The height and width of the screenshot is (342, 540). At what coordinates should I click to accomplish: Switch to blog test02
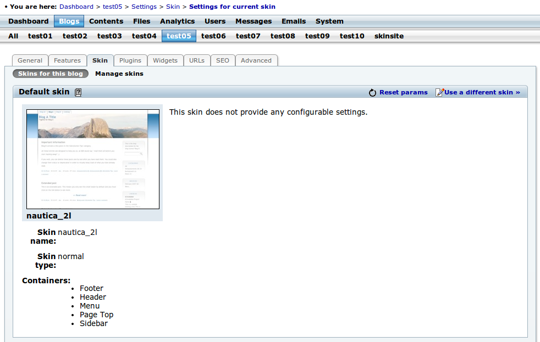click(x=75, y=36)
